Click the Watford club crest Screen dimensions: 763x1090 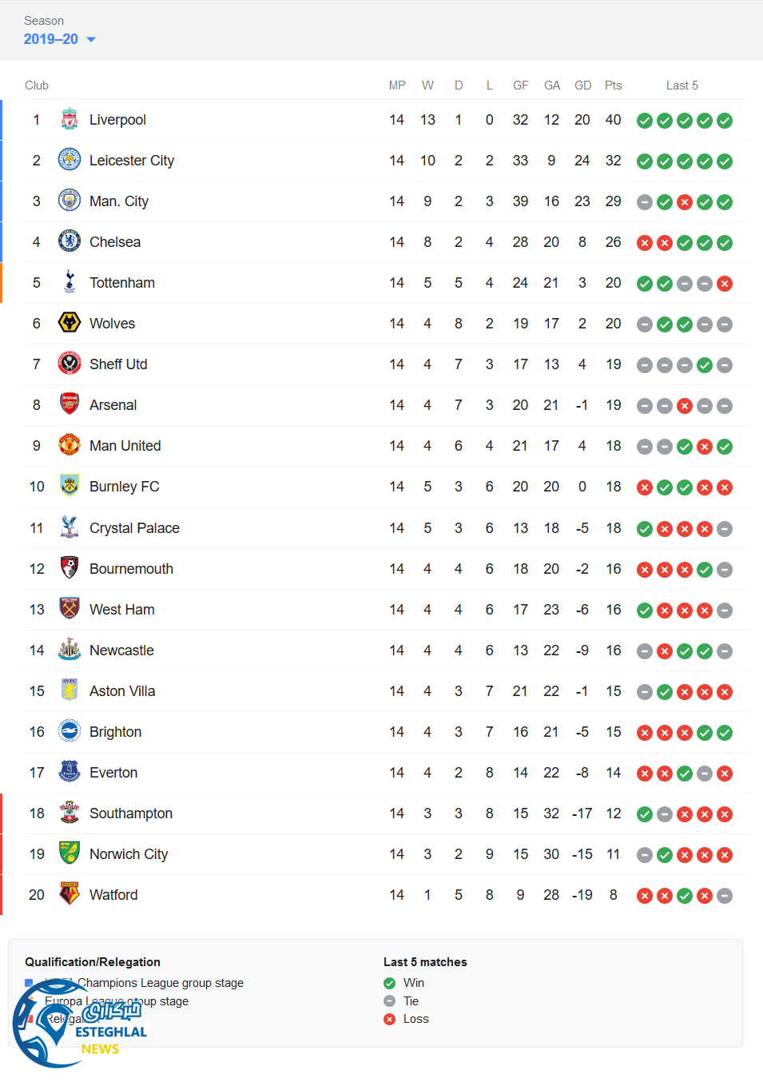point(70,895)
